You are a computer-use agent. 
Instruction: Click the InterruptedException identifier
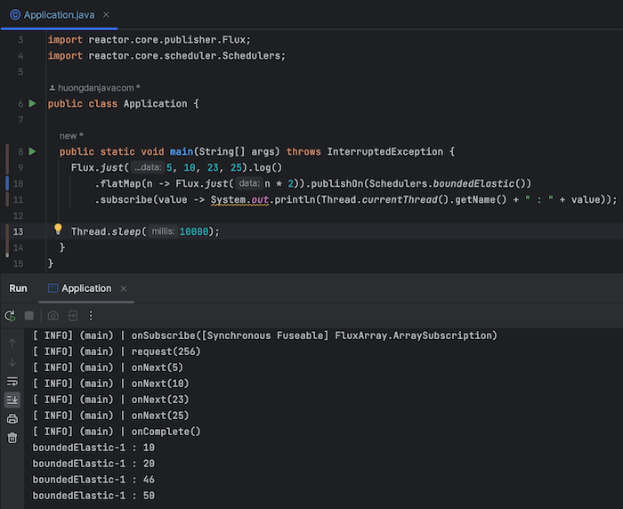(385, 152)
